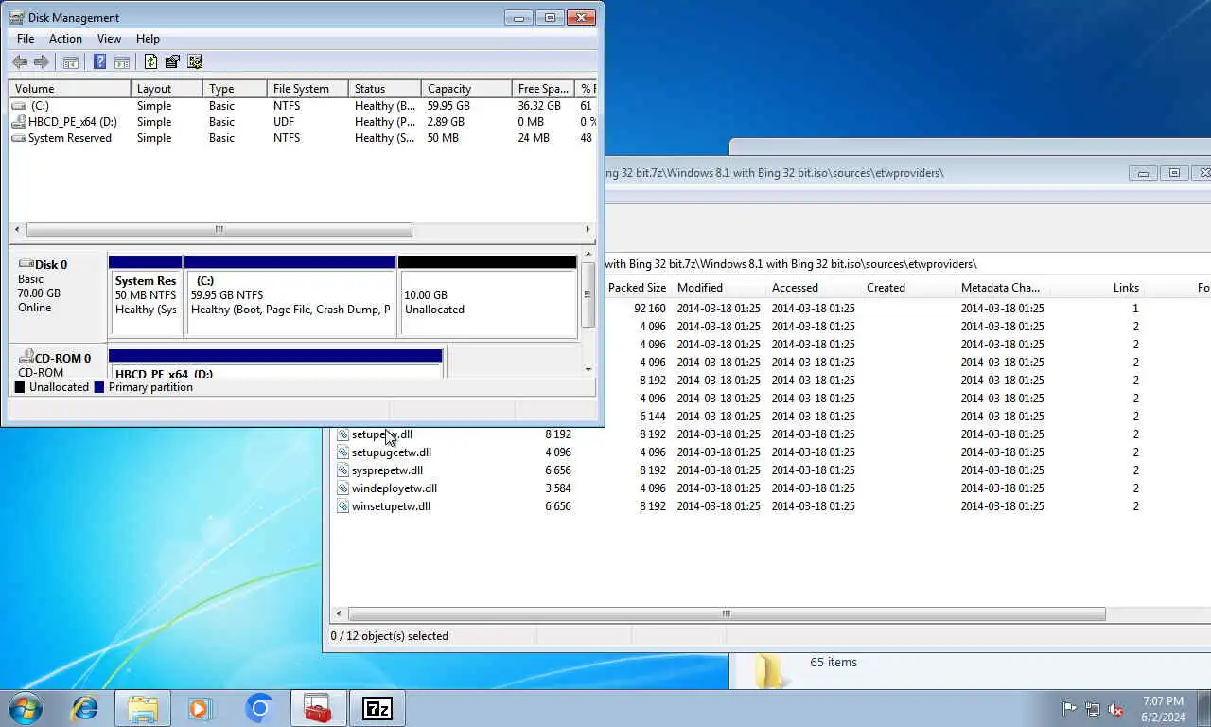Viewport: 1211px width, 727px height.
Task: Sort by the Capacity column header
Action: pos(465,88)
